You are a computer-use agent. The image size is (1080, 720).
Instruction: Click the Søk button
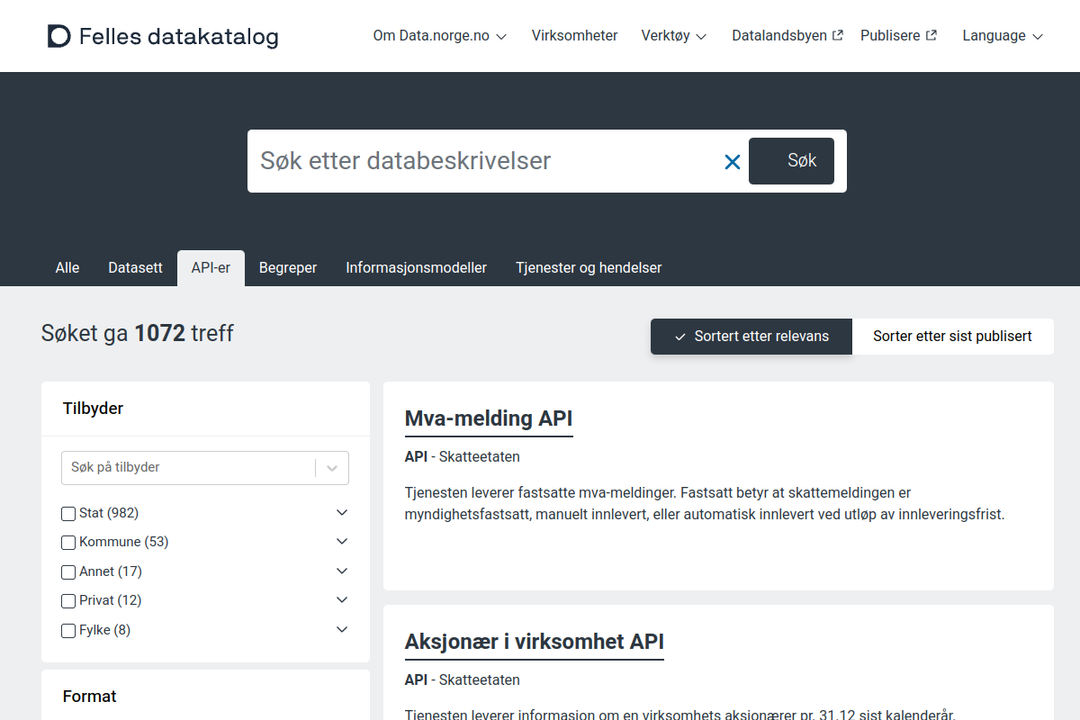coord(791,161)
